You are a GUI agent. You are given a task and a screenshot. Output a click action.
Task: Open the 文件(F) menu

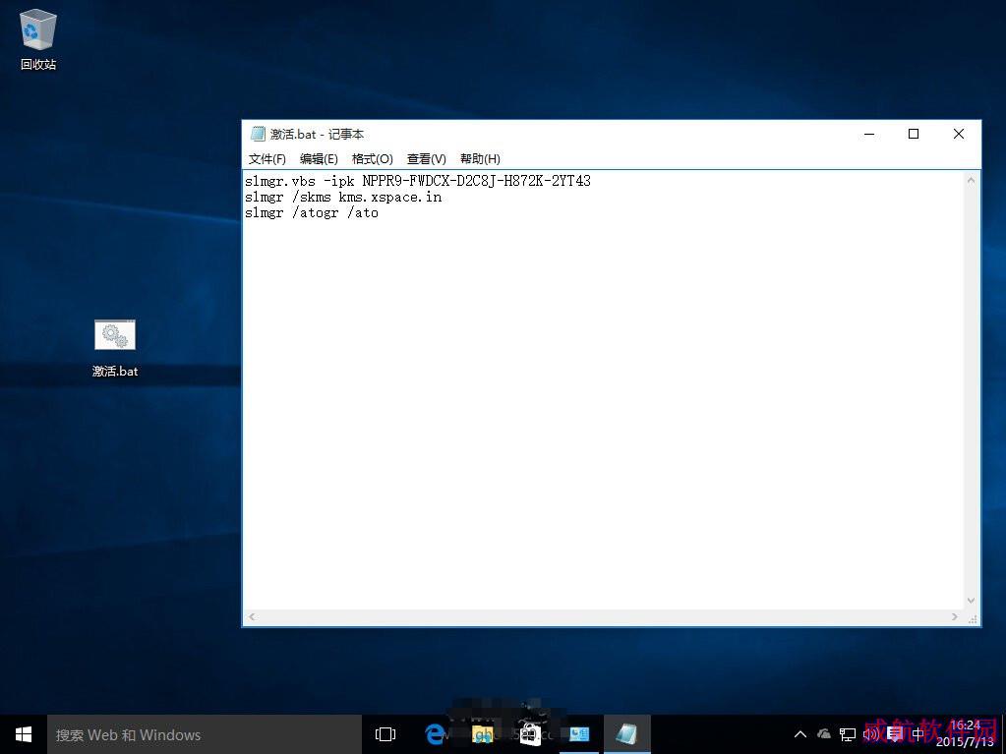[266, 159]
